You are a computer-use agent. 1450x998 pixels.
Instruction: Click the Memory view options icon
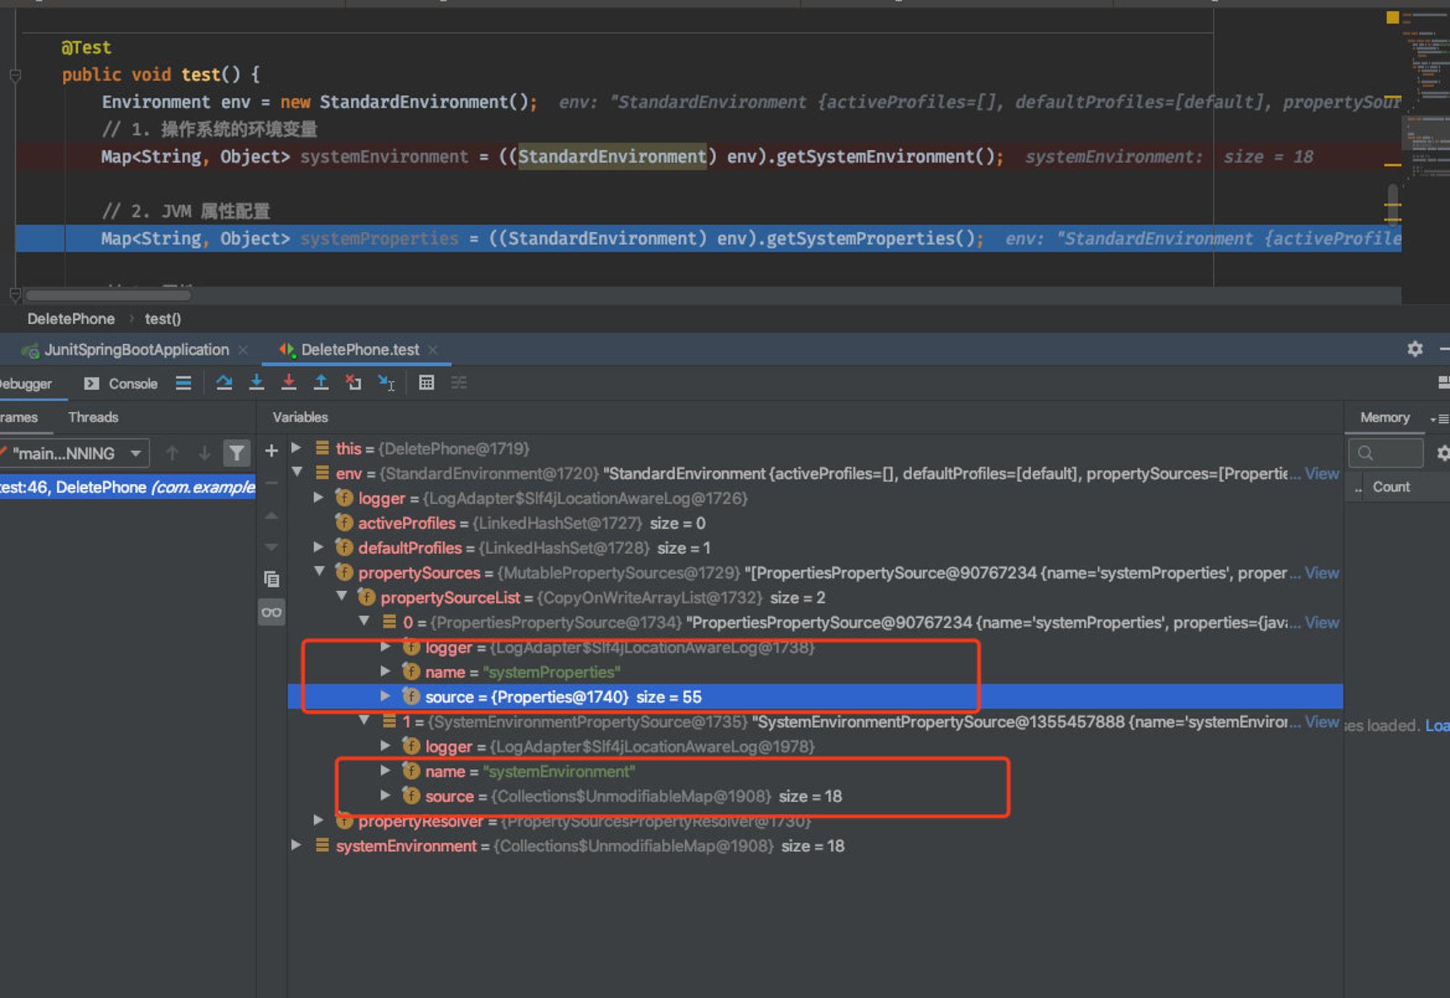click(1438, 418)
